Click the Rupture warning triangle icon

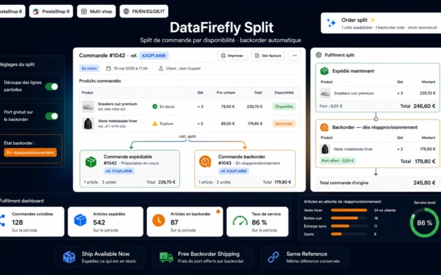[154, 124]
